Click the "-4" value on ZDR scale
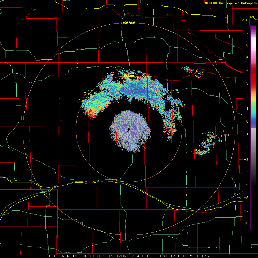 coord(246,172)
